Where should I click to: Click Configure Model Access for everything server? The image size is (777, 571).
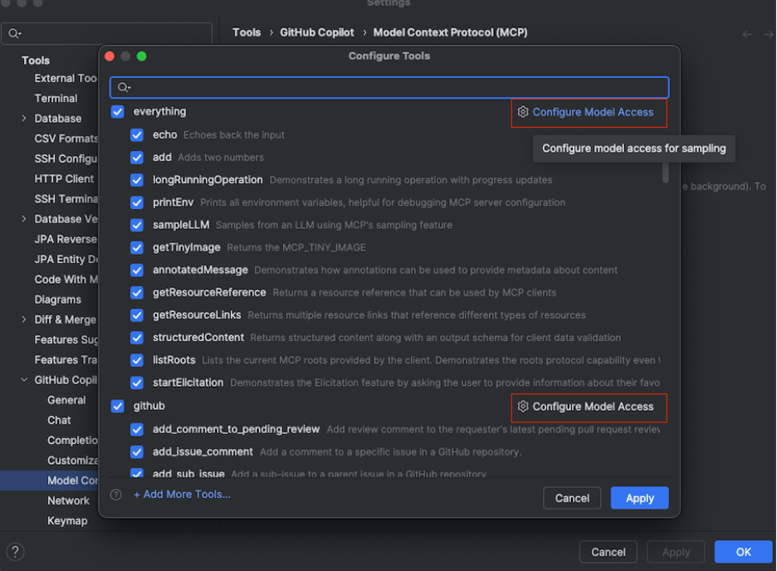click(x=593, y=112)
